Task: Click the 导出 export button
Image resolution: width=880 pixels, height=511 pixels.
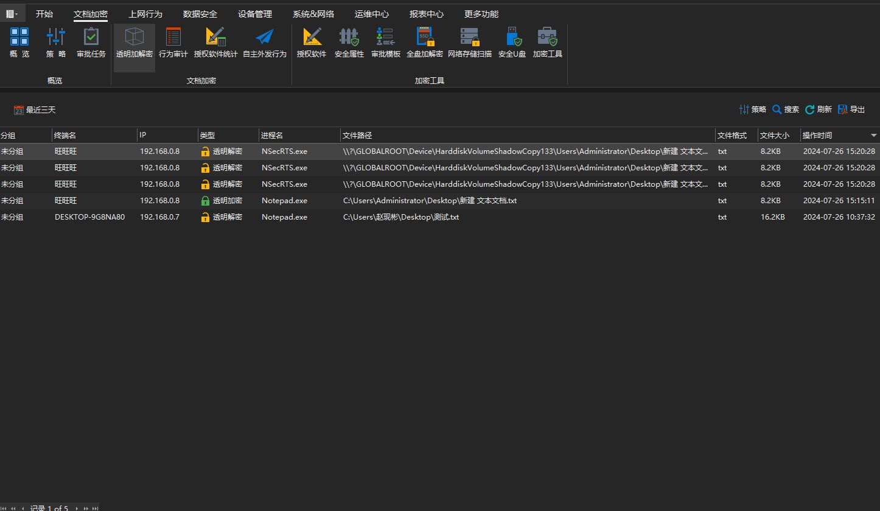Action: tap(851, 109)
